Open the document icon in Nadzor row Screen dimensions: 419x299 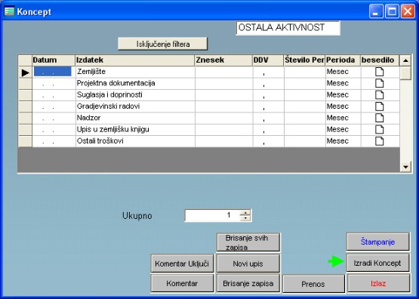380,118
